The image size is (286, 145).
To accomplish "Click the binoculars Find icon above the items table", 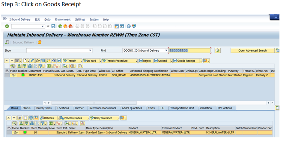I will point(32,124).
